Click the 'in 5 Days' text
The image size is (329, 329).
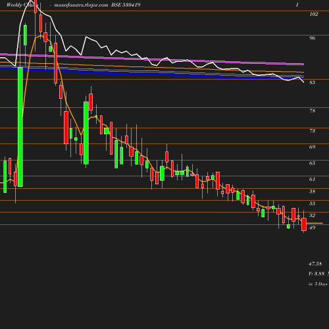[318, 284]
